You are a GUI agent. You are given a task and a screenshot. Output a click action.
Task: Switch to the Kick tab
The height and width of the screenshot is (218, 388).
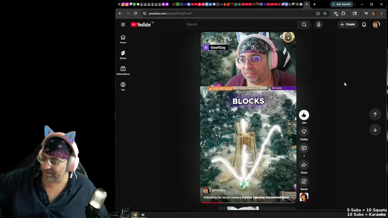134,4
